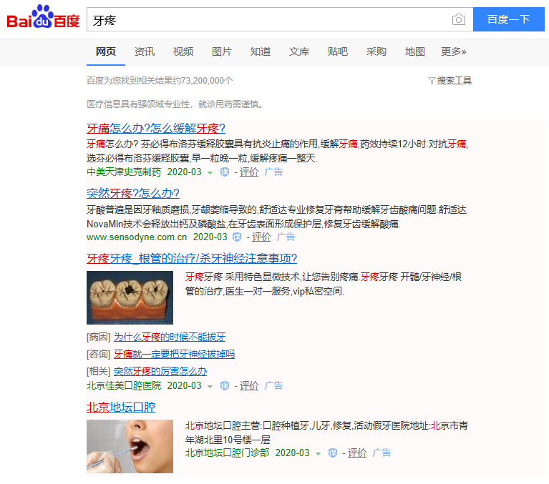Viewport: 549px width, 484px height.
Task: Open result 牙疼牙疼_根管的治疗/杀牙神经注意事项?
Action: click(192, 258)
